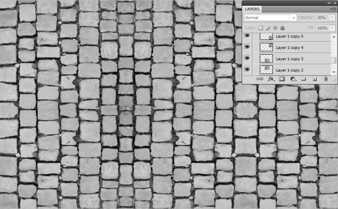Open the Opacity slider arrow
This screenshot has width=338, height=209.
coord(332,17)
